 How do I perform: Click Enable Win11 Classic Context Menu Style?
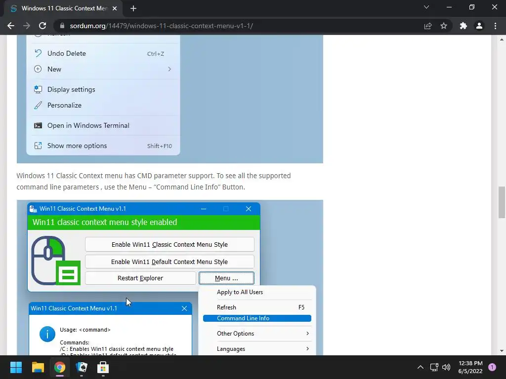tap(170, 245)
